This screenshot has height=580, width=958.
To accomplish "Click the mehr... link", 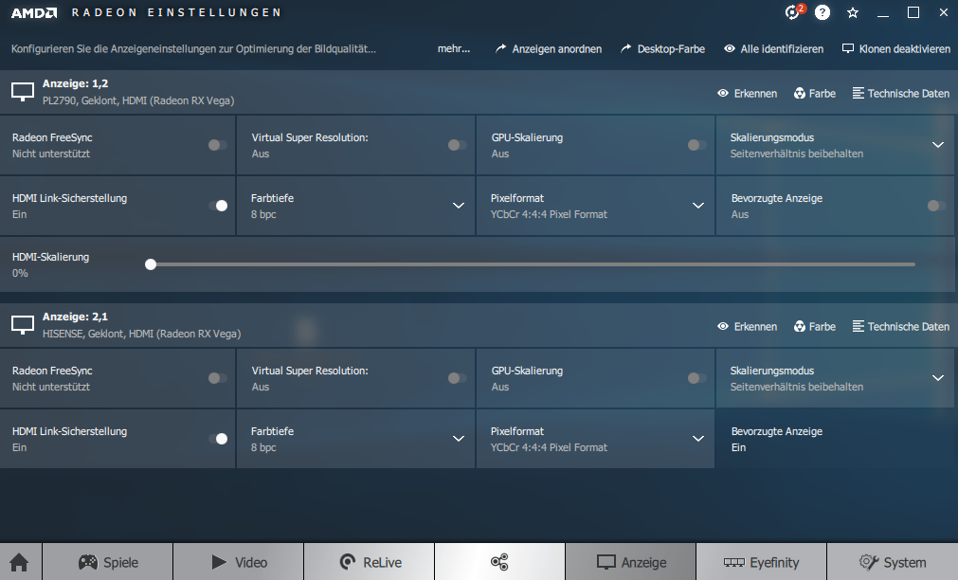I will pos(454,49).
